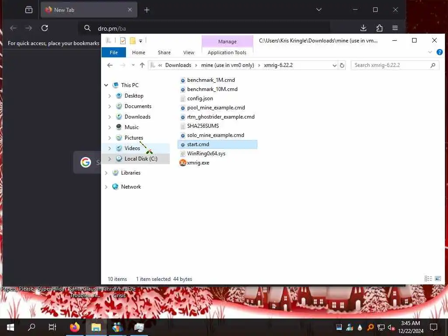
Task: Click the Manage contextual tab
Action: point(227,42)
